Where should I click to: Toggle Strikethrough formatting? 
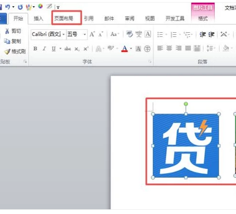click(68, 49)
